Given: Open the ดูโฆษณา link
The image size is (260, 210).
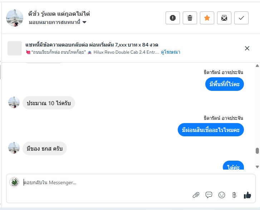Looking at the screenshot, I should [171, 52].
